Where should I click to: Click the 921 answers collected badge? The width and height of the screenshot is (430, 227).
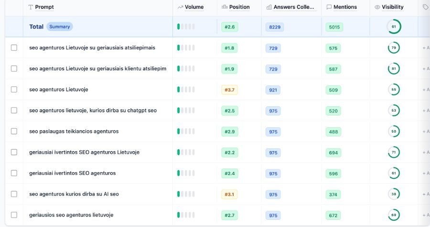[273, 90]
